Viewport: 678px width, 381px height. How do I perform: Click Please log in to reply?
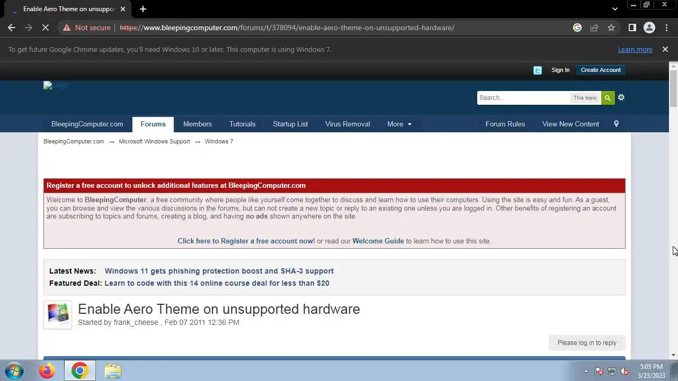587,343
